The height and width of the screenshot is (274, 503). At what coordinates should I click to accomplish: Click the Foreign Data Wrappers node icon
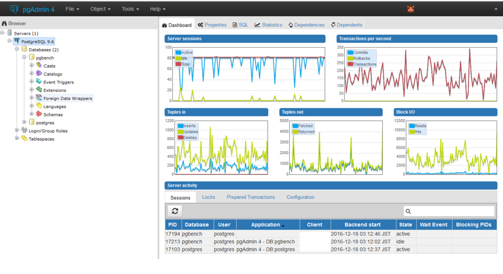point(39,98)
